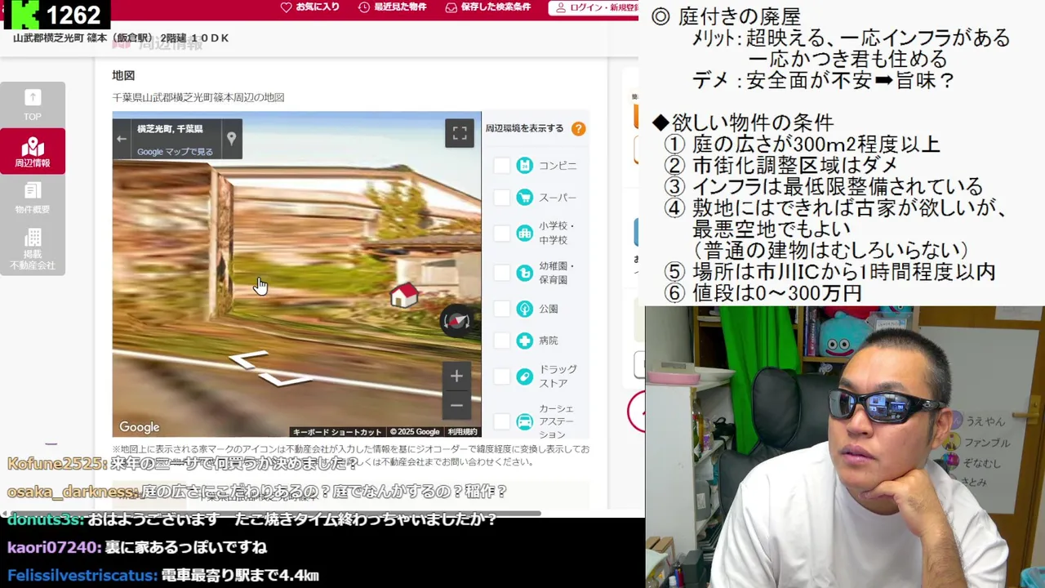Click the car share station icon

point(525,421)
